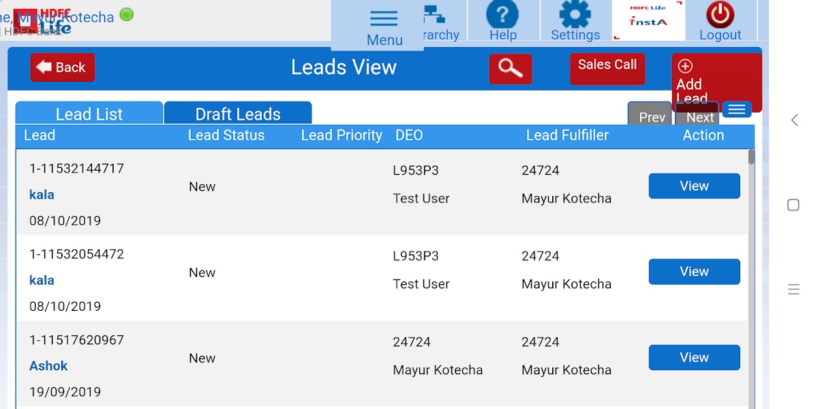View lead 1-11532144717 details
Image resolution: width=818 pixels, height=409 pixels.
[x=694, y=186]
